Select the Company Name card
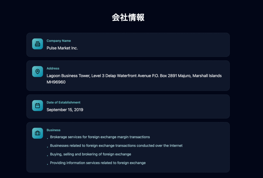 128,44
